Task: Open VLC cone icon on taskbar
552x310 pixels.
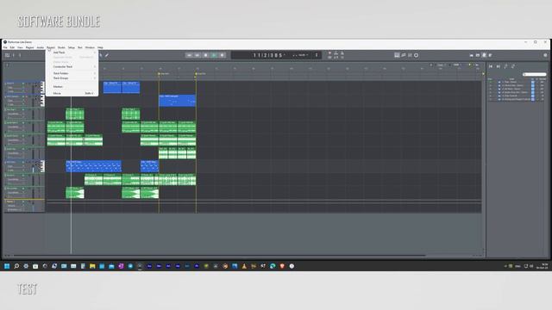Action: 244,266
